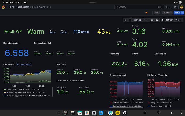
Task: Open the colorful apps folder in taskbar
Action: click(x=65, y=113)
